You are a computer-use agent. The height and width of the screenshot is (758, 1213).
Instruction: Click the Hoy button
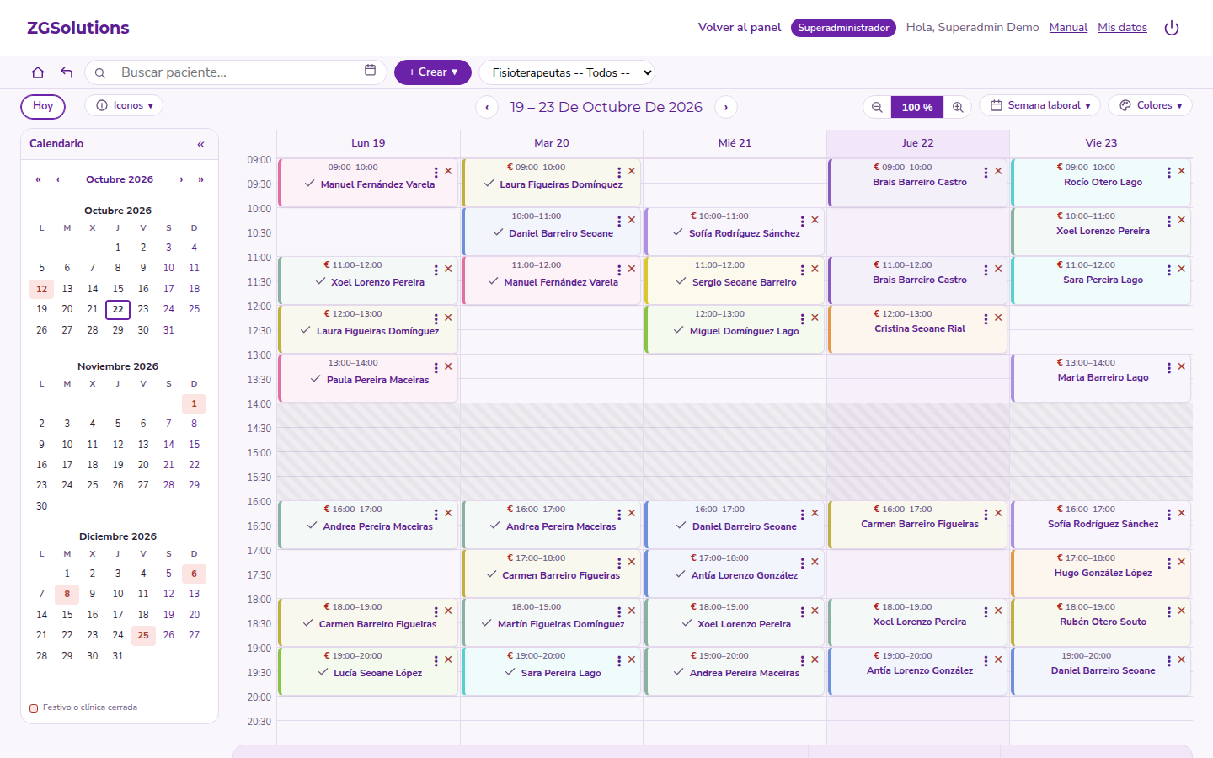pyautogui.click(x=43, y=106)
